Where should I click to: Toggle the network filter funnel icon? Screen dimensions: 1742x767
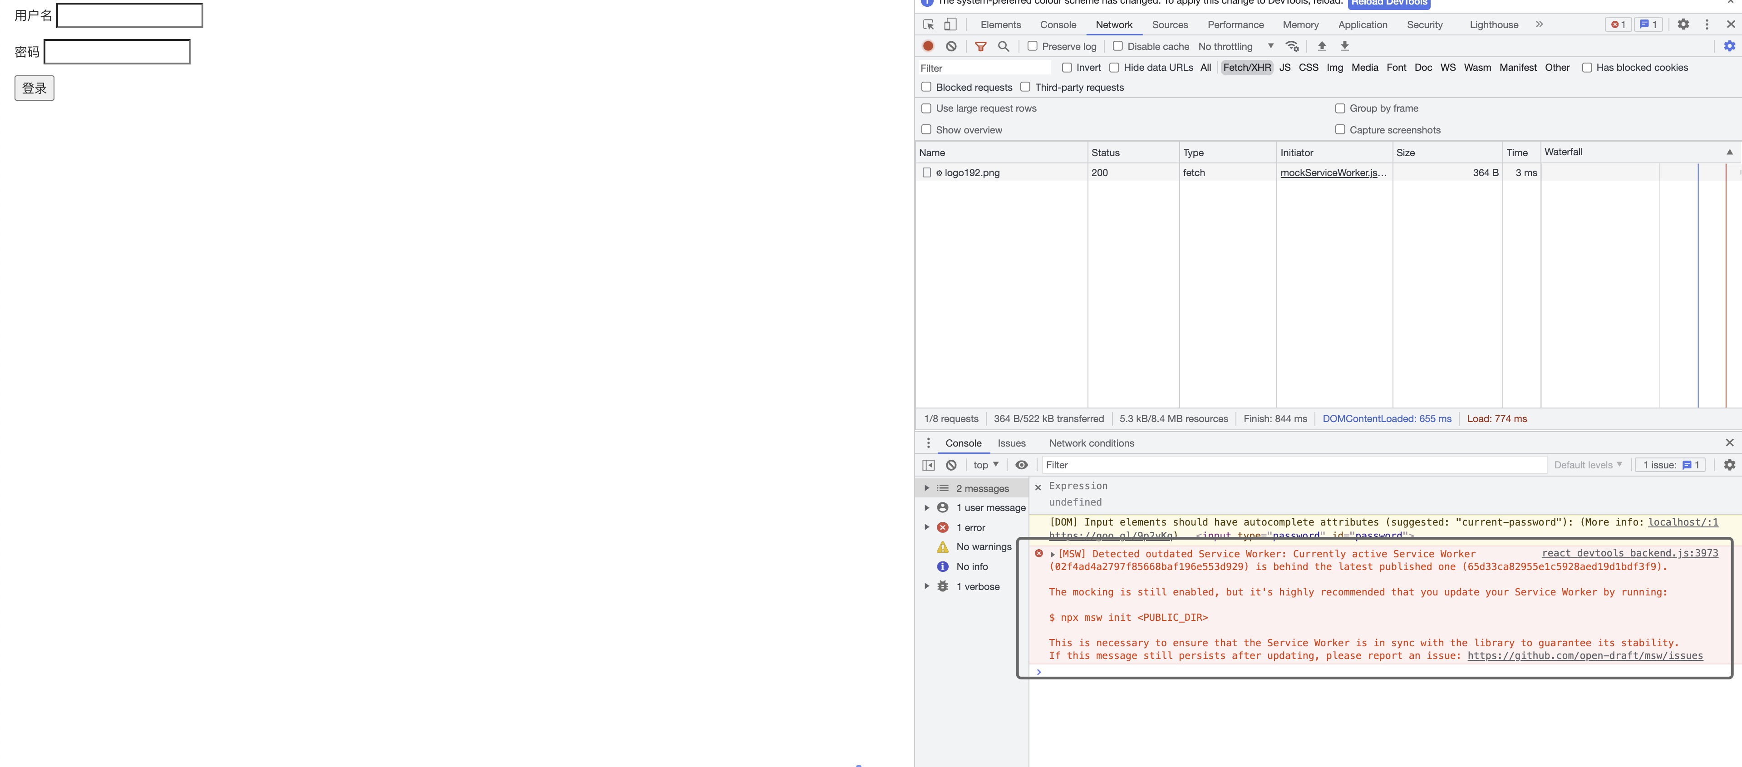pos(980,46)
